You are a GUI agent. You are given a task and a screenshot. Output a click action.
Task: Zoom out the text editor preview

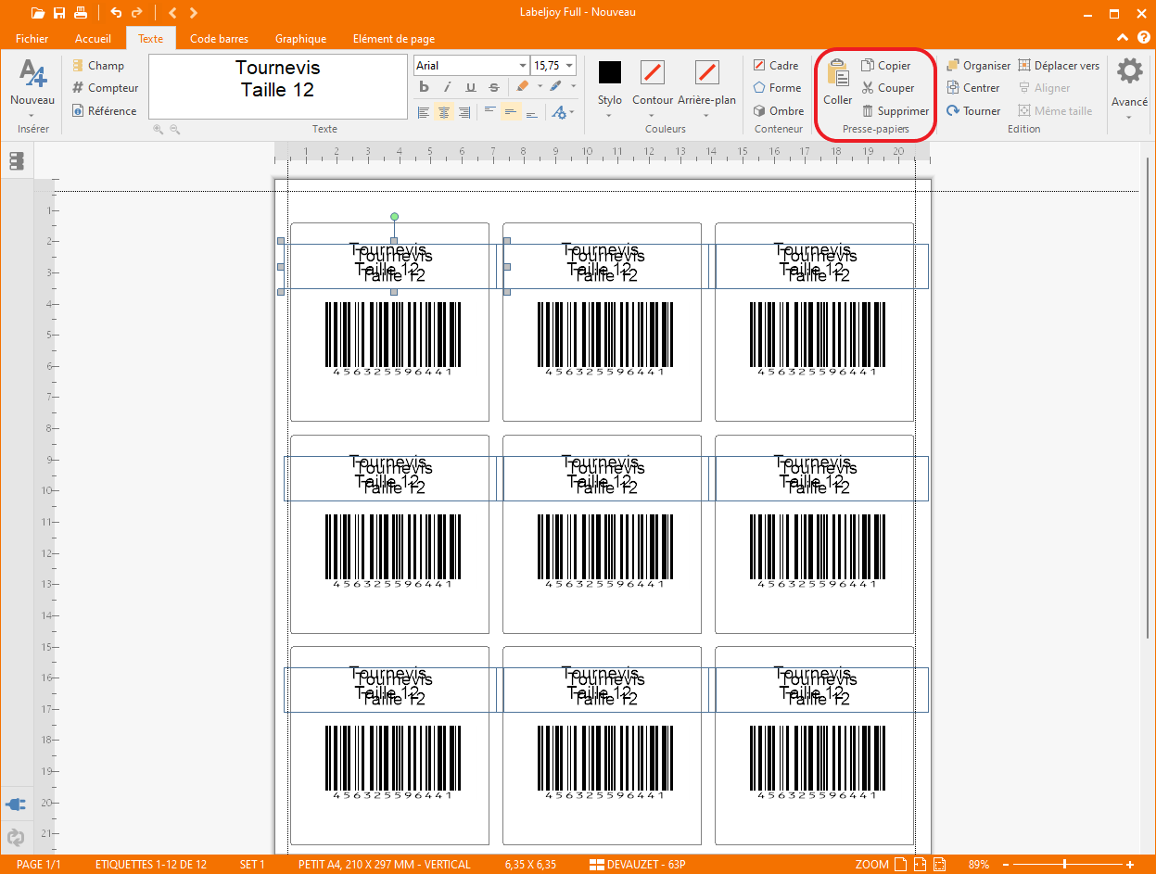174,130
